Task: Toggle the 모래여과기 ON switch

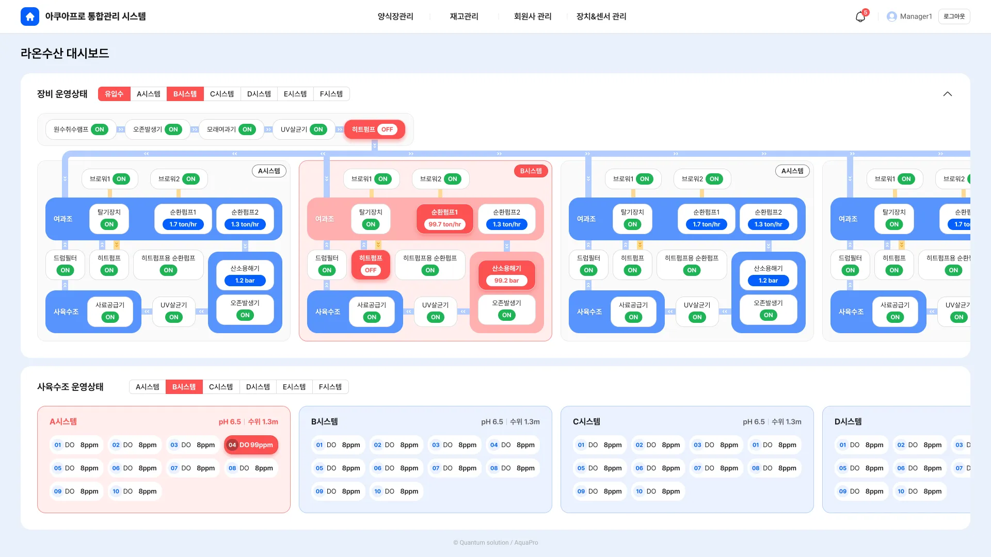Action: click(247, 129)
